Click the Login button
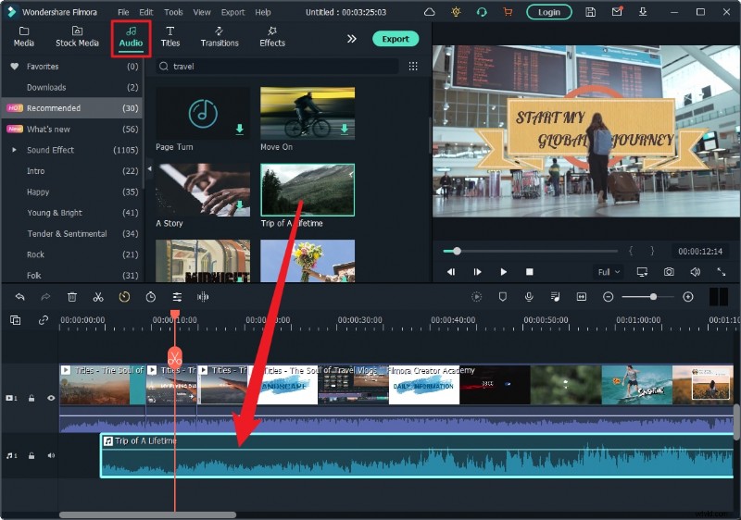This screenshot has height=520, width=741. pyautogui.click(x=548, y=12)
